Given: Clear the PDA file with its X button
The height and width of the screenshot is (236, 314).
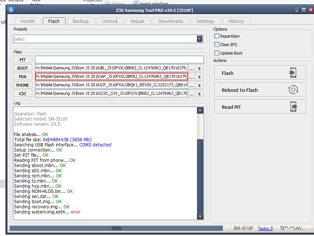Looking at the screenshot, I should [x=200, y=77].
